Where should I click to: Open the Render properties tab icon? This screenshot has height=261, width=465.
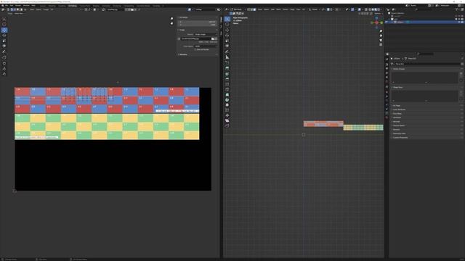click(x=387, y=64)
